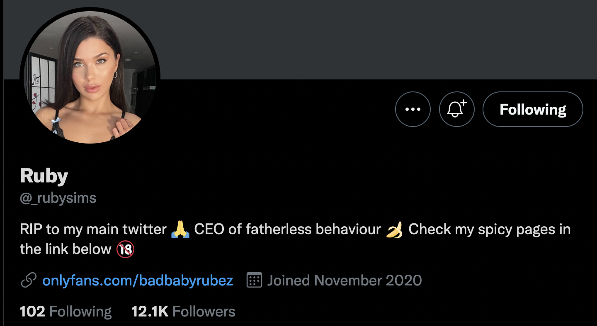597x326 pixels.
Task: Click the @_rubysims handle
Action: coord(58,198)
